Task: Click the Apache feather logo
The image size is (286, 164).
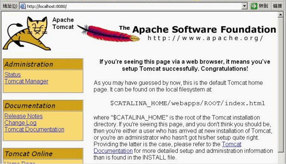Action: pos(109,33)
